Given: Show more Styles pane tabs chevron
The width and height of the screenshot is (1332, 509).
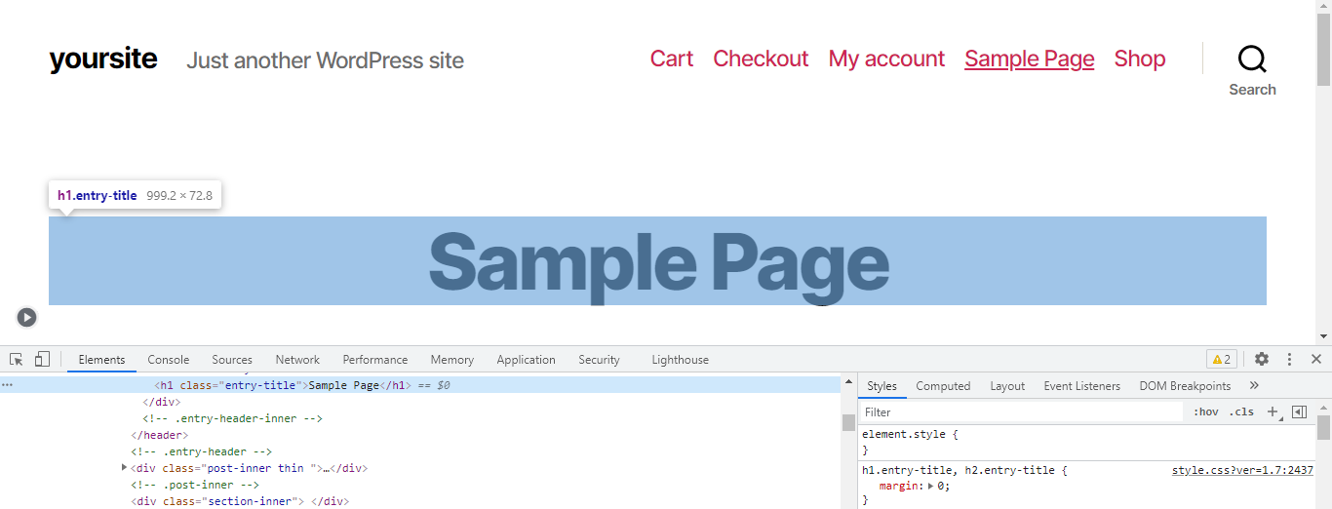Looking at the screenshot, I should (x=1254, y=386).
